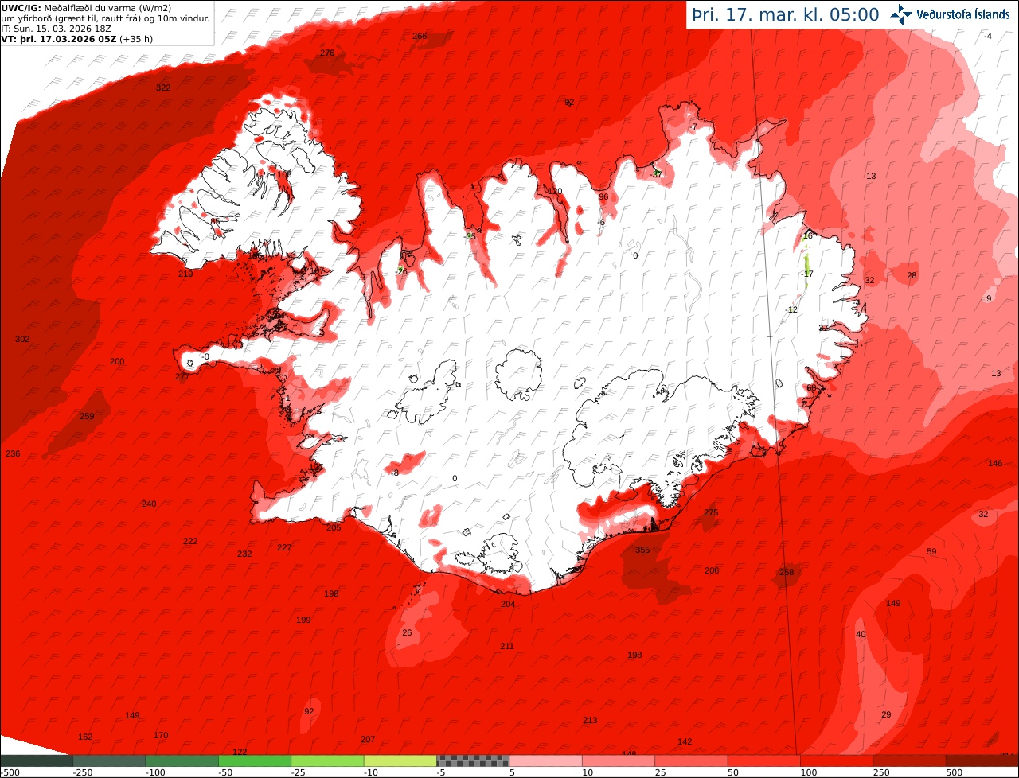Click the 268 flux value on the map
This screenshot has width=1019, height=778.
click(x=420, y=36)
